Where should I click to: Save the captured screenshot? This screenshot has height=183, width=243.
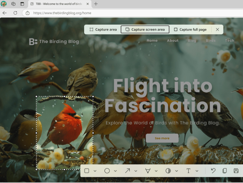point(236,171)
